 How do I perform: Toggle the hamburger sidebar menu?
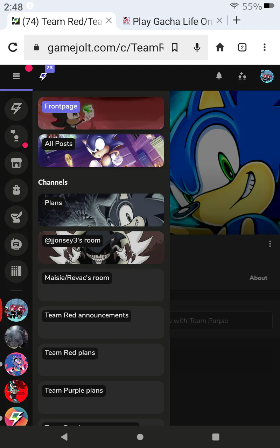click(16, 76)
